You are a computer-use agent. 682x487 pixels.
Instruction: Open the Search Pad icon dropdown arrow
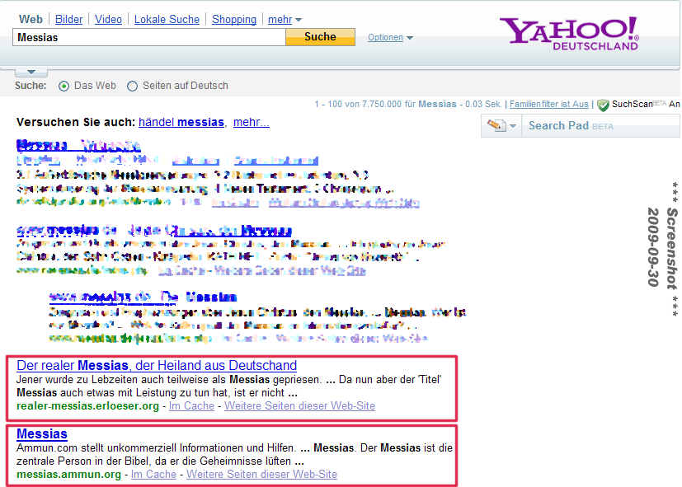513,126
